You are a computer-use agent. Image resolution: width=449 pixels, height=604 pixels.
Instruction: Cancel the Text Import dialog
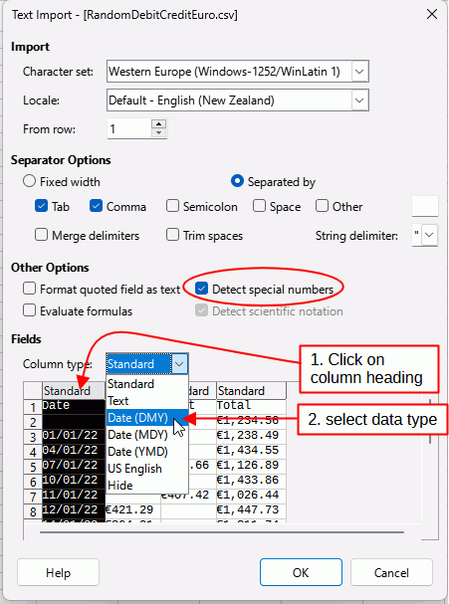pos(391,572)
